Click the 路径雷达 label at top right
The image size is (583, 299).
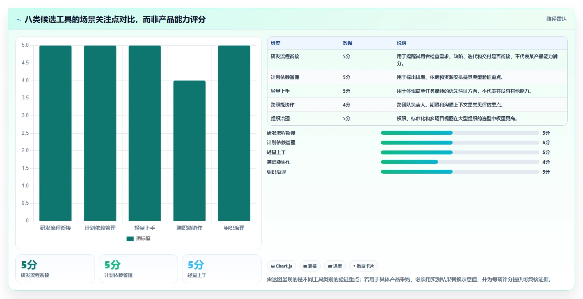(x=556, y=19)
